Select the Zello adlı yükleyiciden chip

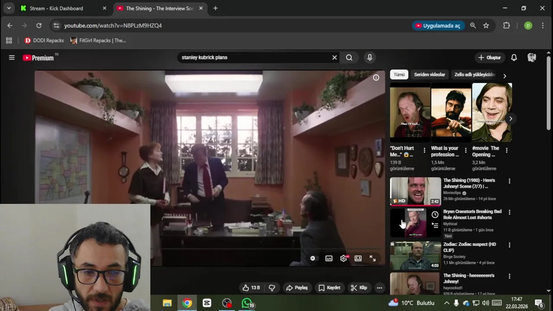click(x=474, y=75)
